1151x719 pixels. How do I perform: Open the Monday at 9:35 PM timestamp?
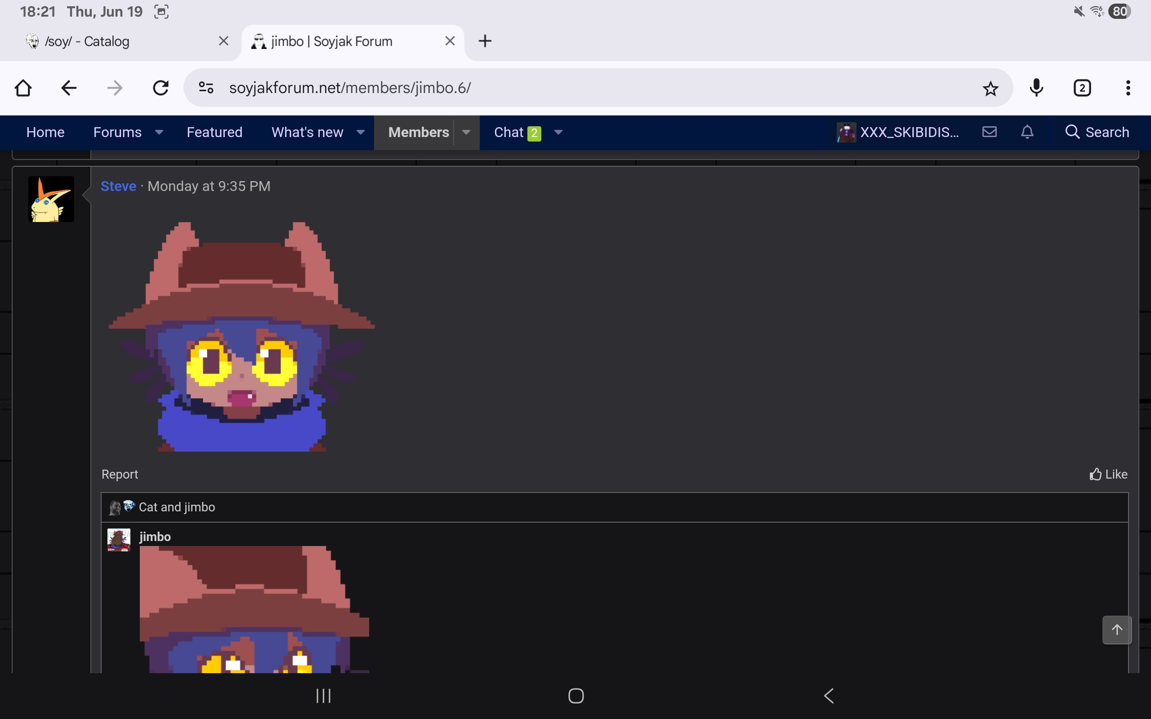click(209, 186)
